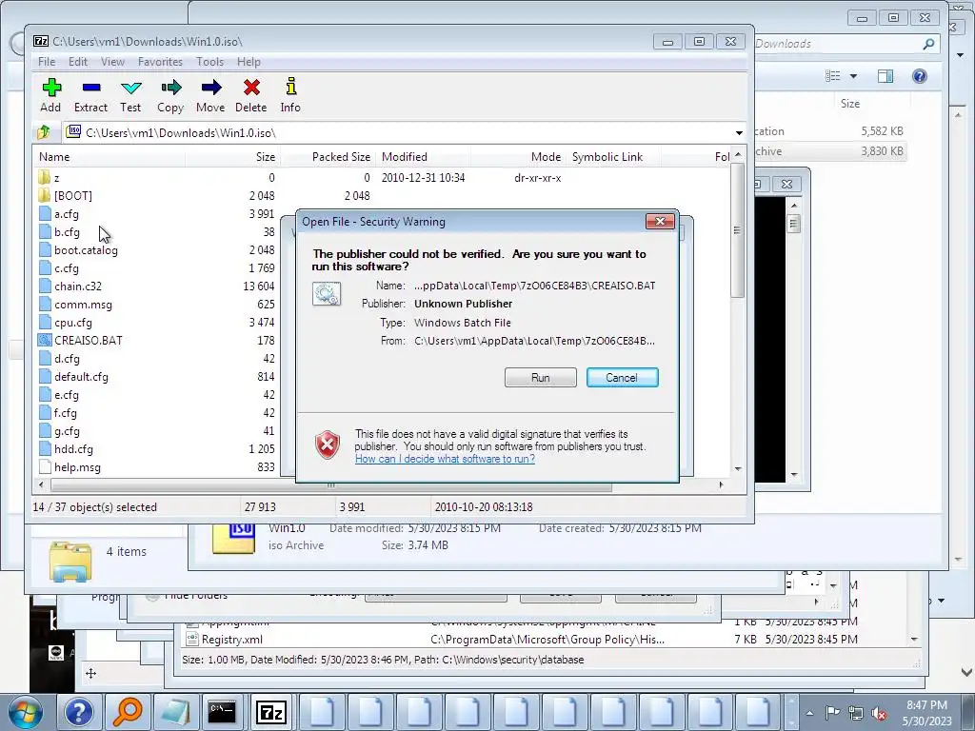
Task: Open the View menu
Action: point(112,62)
